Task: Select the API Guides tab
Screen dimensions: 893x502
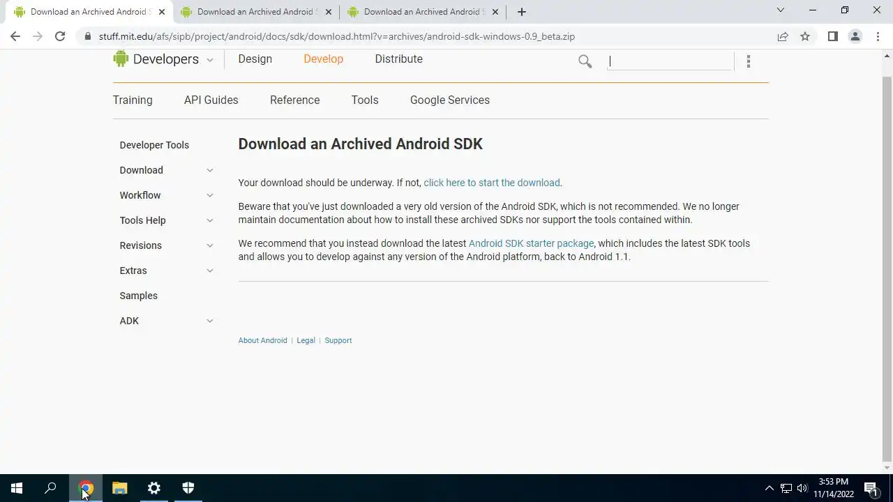Action: click(211, 100)
